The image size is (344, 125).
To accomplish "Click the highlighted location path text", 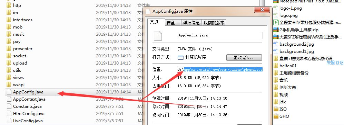I will (x=223, y=69).
